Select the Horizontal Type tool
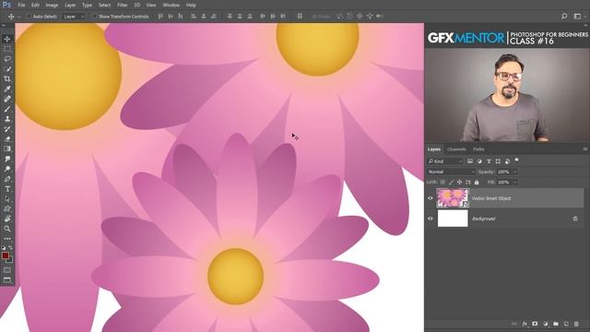The width and height of the screenshot is (590, 332). click(7, 189)
